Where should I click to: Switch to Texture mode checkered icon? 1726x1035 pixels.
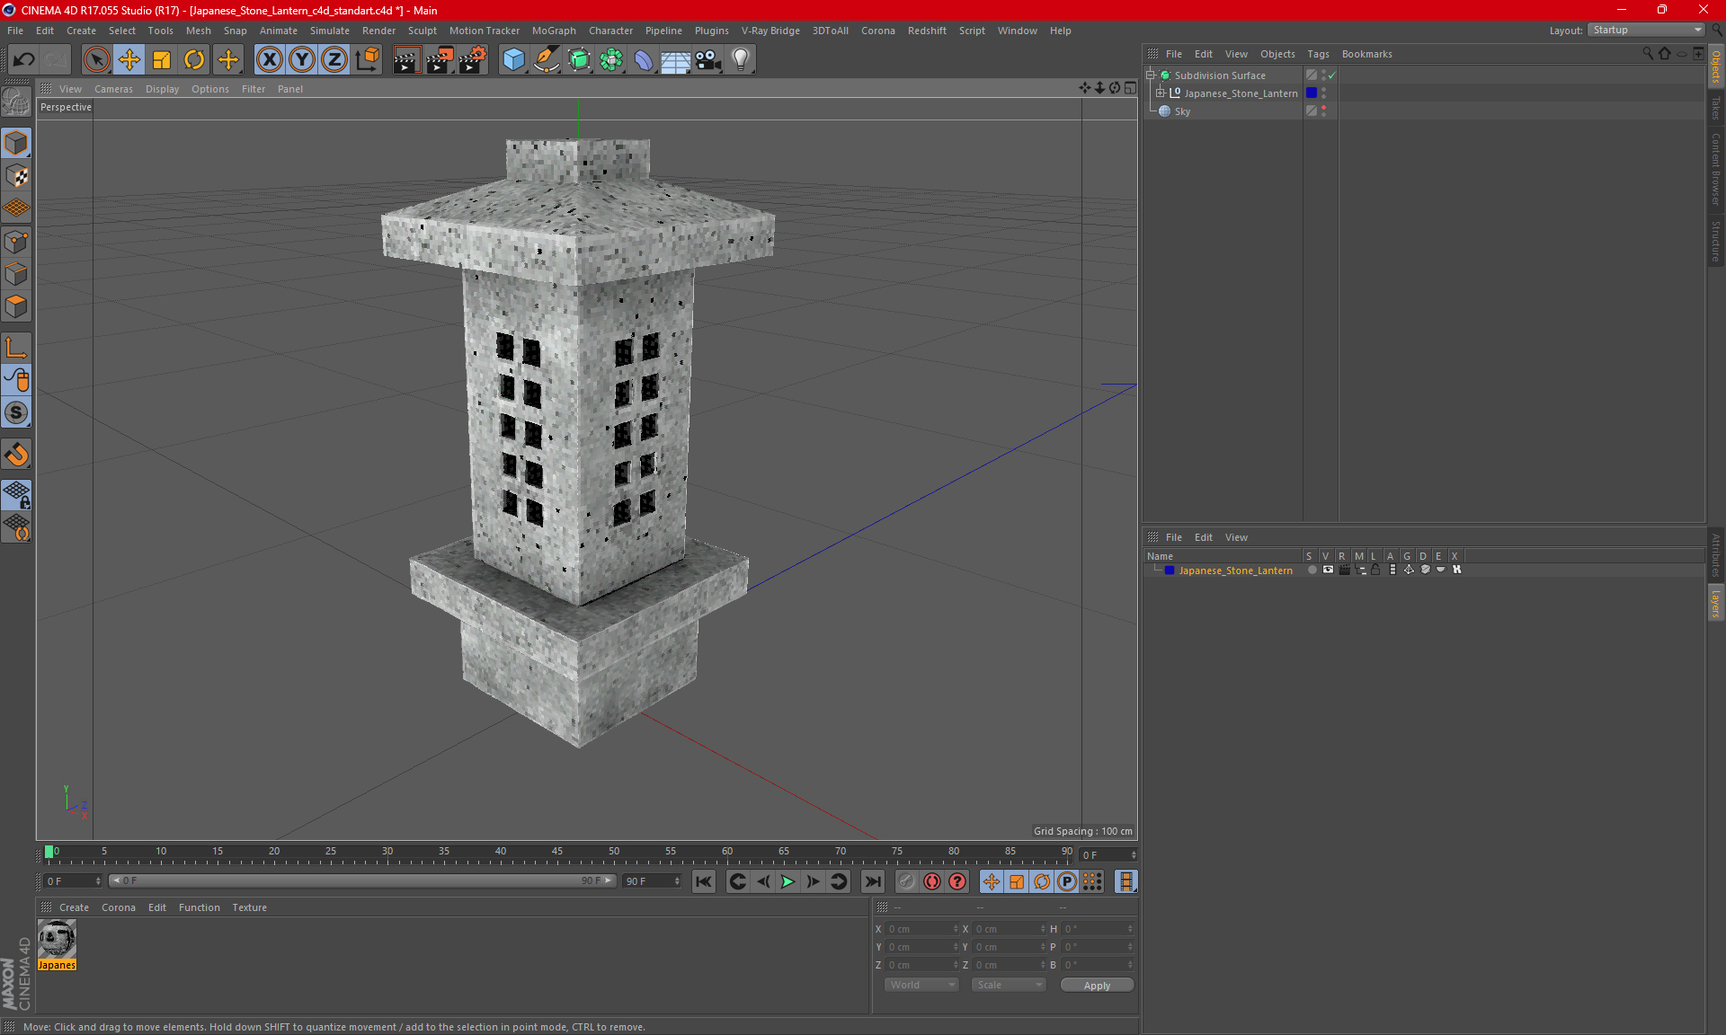tap(16, 176)
